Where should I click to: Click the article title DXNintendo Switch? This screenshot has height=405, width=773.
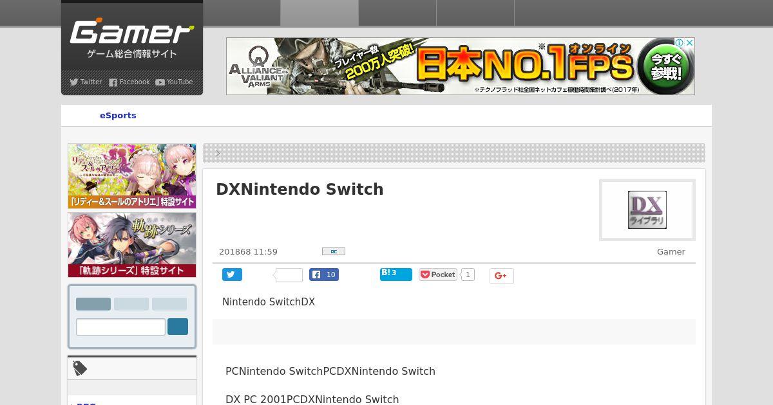[x=300, y=190]
